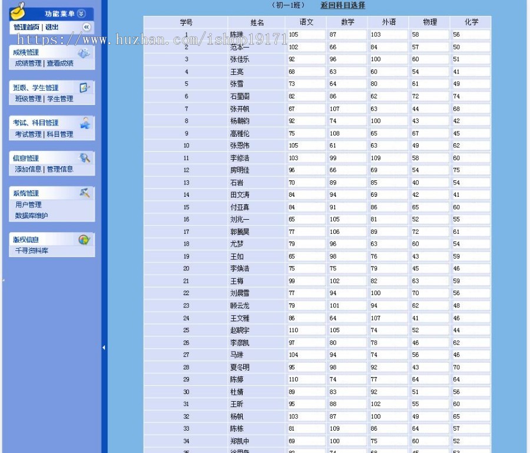Image resolution: width=530 pixels, height=453 pixels.
Task: Click the 系统管理 section header
Action: click(x=52, y=193)
